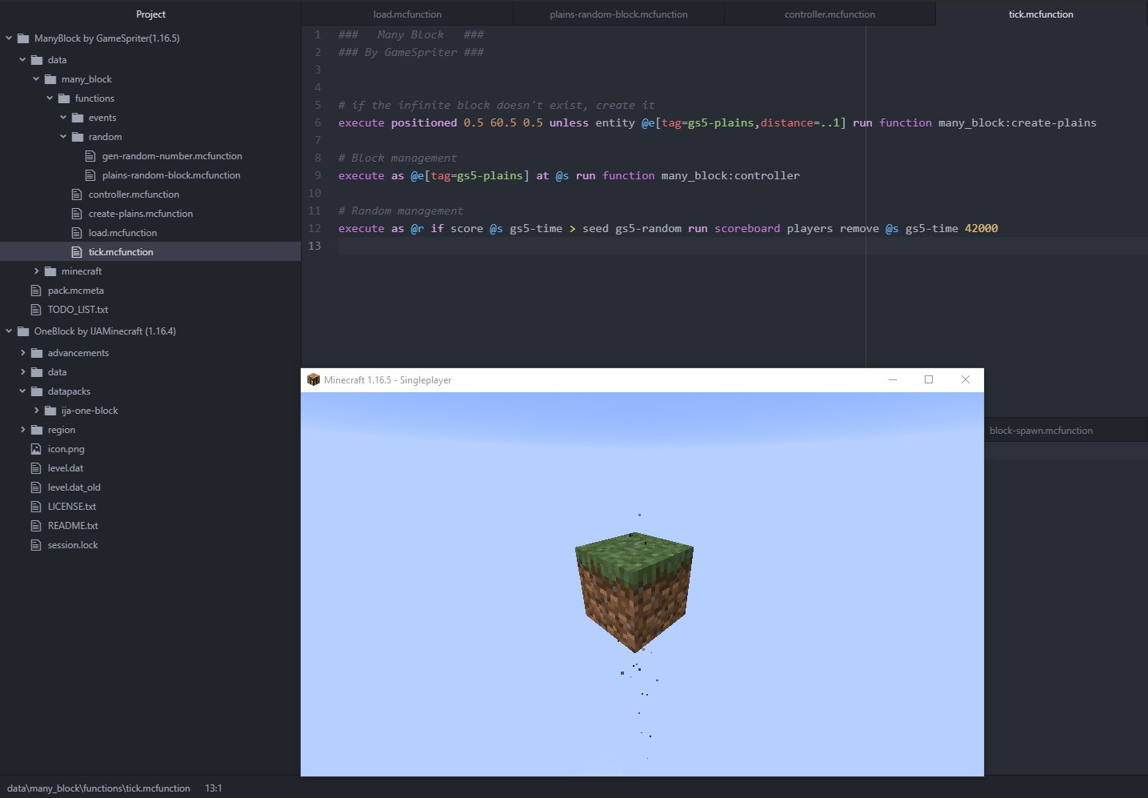Click the TODO_LIST.txt file icon

pyautogui.click(x=35, y=310)
